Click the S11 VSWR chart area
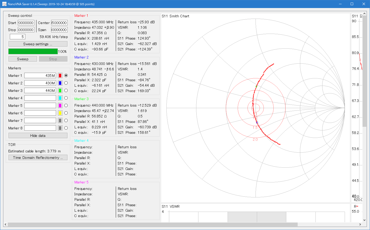This screenshot has height=230, width=370. 256,213
